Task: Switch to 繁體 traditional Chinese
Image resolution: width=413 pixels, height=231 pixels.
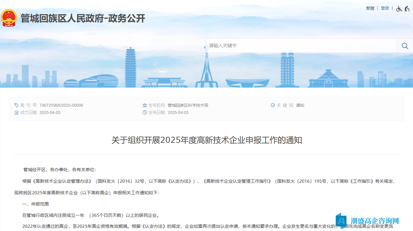Action: click(370, 8)
